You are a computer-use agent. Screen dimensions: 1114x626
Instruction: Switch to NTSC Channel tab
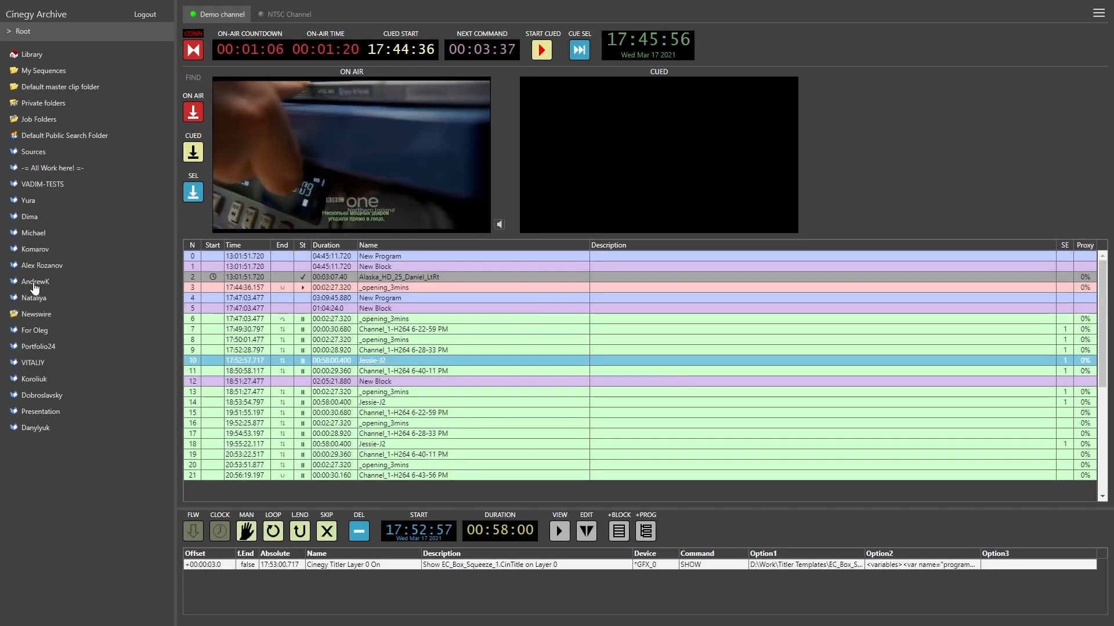[284, 14]
